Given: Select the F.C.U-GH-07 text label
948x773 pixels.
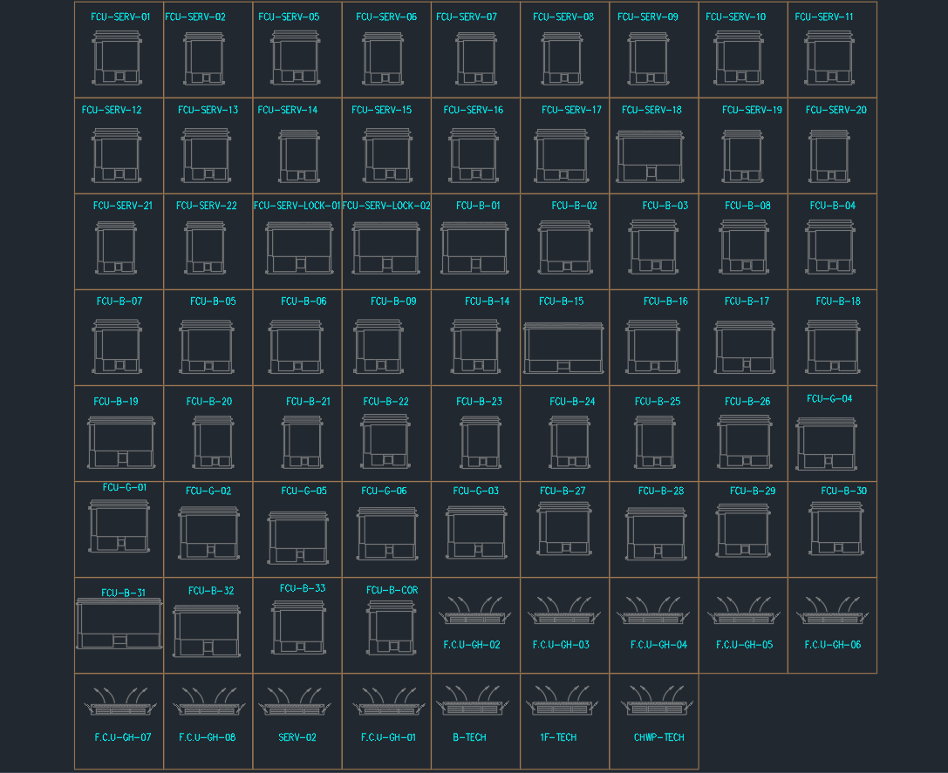Looking at the screenshot, I should [x=123, y=737].
